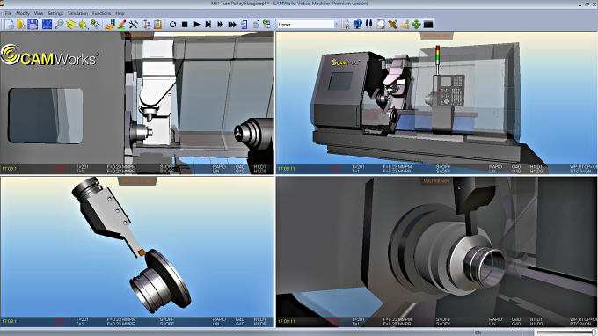The image size is (598, 336).
Task: Open the Functions menu
Action: click(x=101, y=13)
